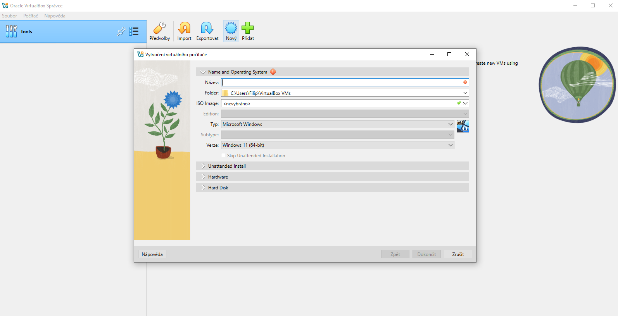Image resolution: width=618 pixels, height=316 pixels.
Task: Click the Zrušit button
Action: tap(457, 254)
